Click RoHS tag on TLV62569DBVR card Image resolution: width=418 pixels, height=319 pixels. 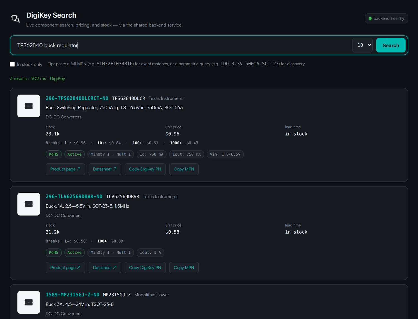point(54,252)
